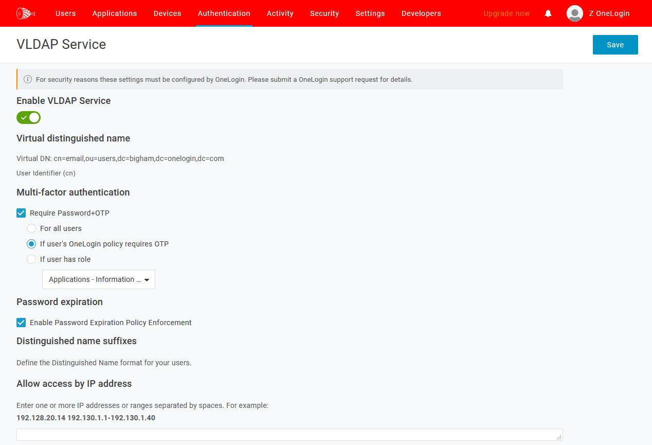The image size is (652, 445).
Task: Uncheck Require Password+OTP
Action: (21, 212)
